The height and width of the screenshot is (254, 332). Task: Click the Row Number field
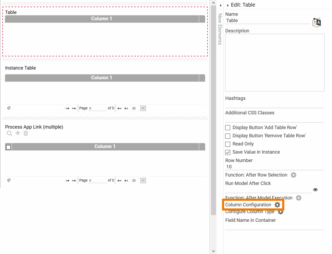(x=275, y=167)
